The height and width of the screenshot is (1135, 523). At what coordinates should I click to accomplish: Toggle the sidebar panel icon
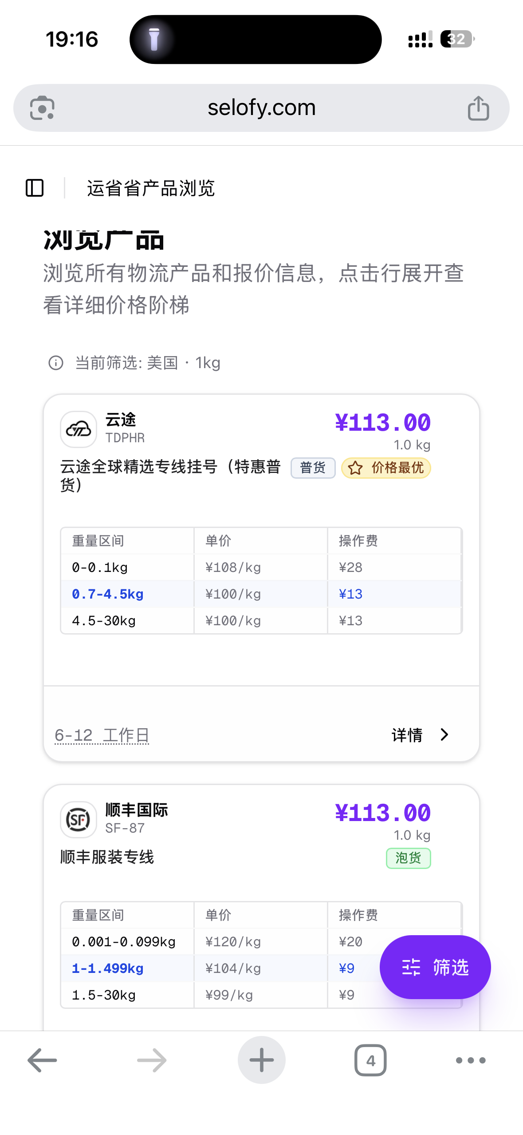point(35,188)
